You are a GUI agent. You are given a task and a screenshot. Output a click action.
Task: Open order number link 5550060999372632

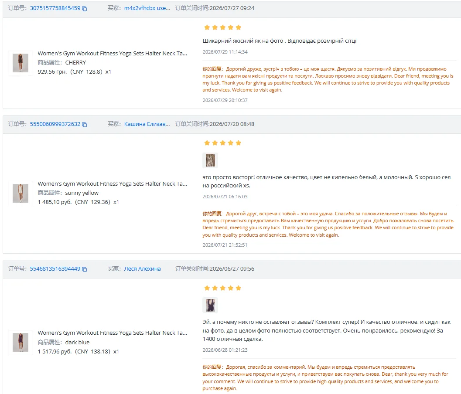pyautogui.click(x=55, y=124)
